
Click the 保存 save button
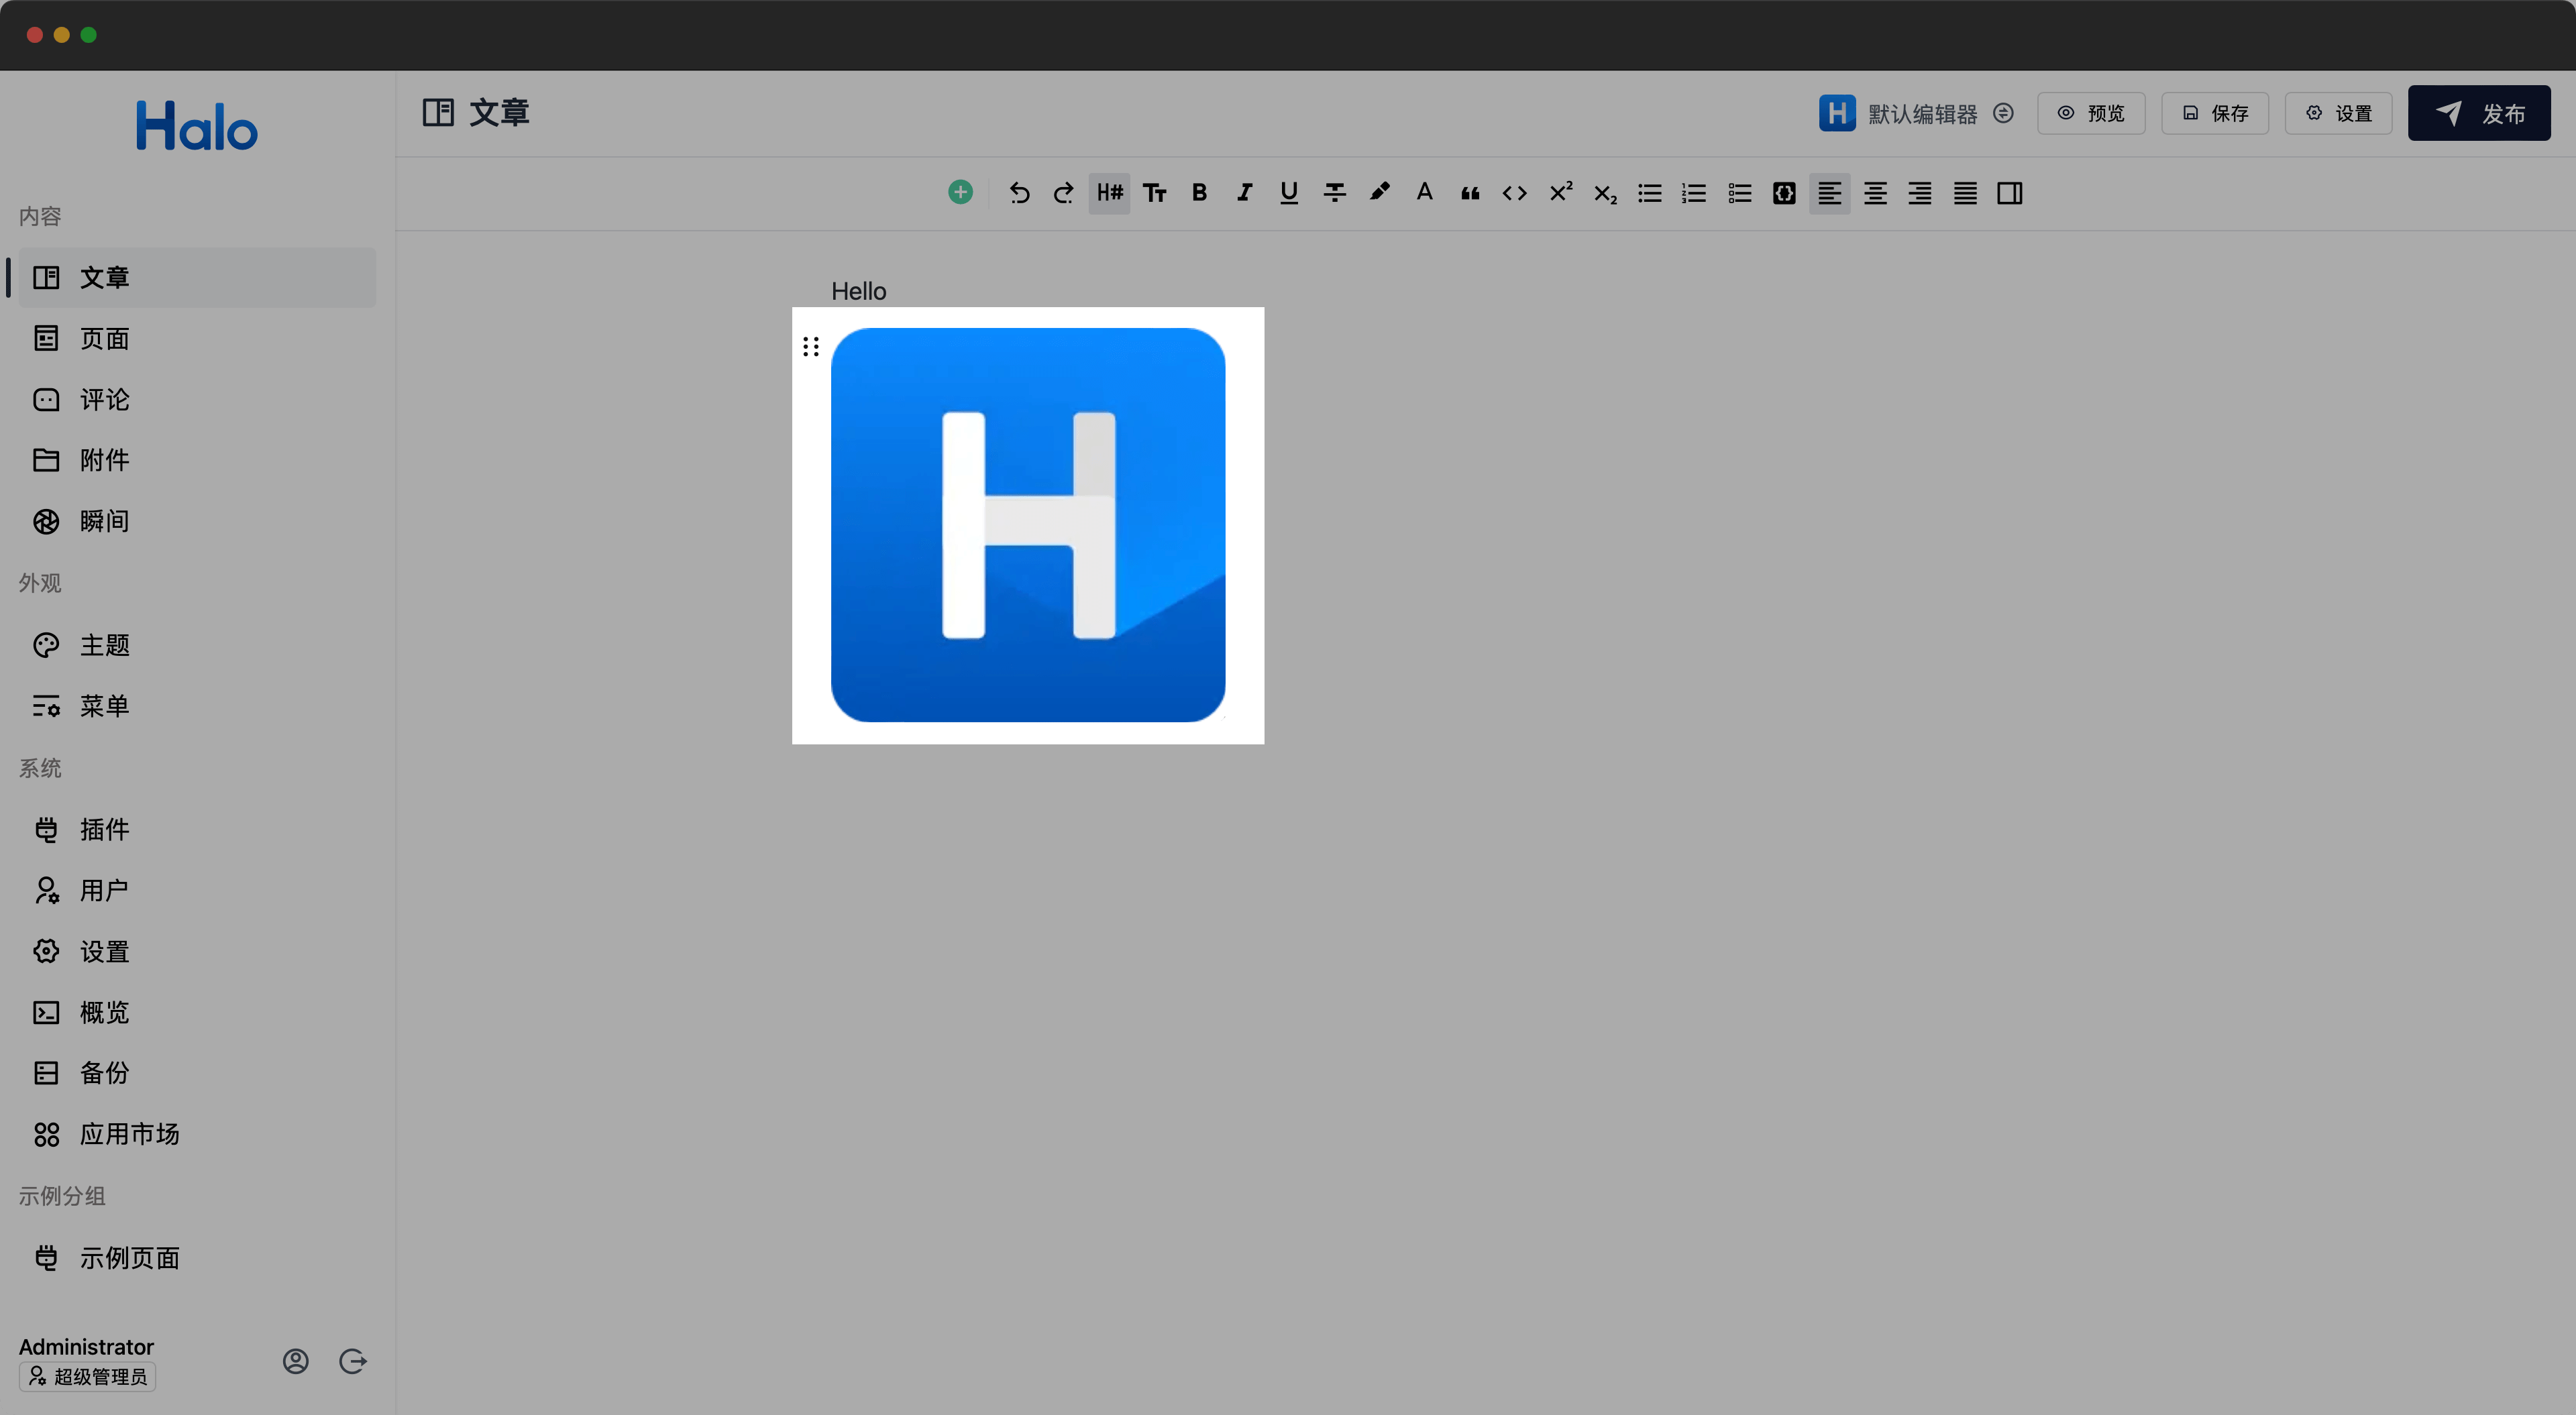pyautogui.click(x=2215, y=113)
